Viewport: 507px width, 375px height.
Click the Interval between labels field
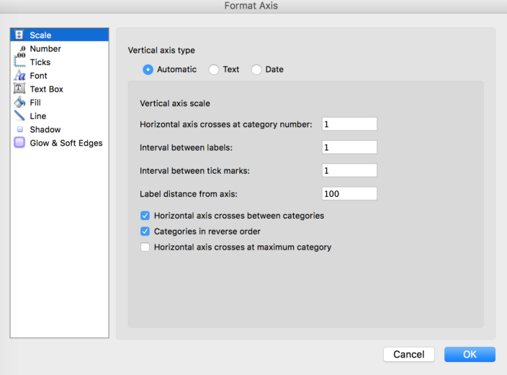coord(349,147)
